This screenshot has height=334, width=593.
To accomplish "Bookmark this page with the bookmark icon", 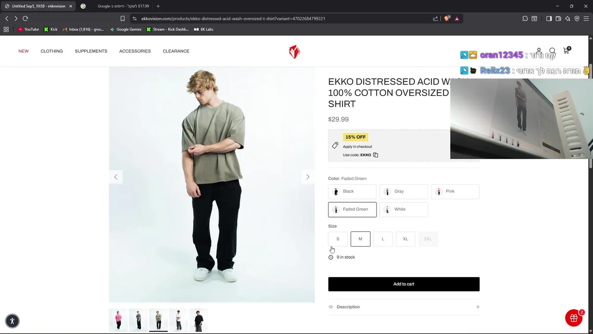I will [122, 19].
